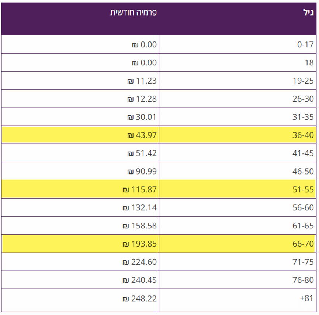Click the 224.60 ₪ premium cell
This screenshot has height=315, width=319.
point(140,262)
